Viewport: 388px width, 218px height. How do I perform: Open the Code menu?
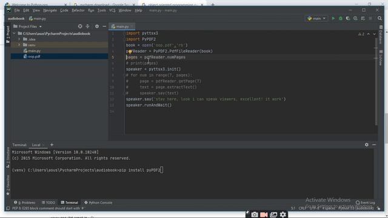[x=64, y=10]
